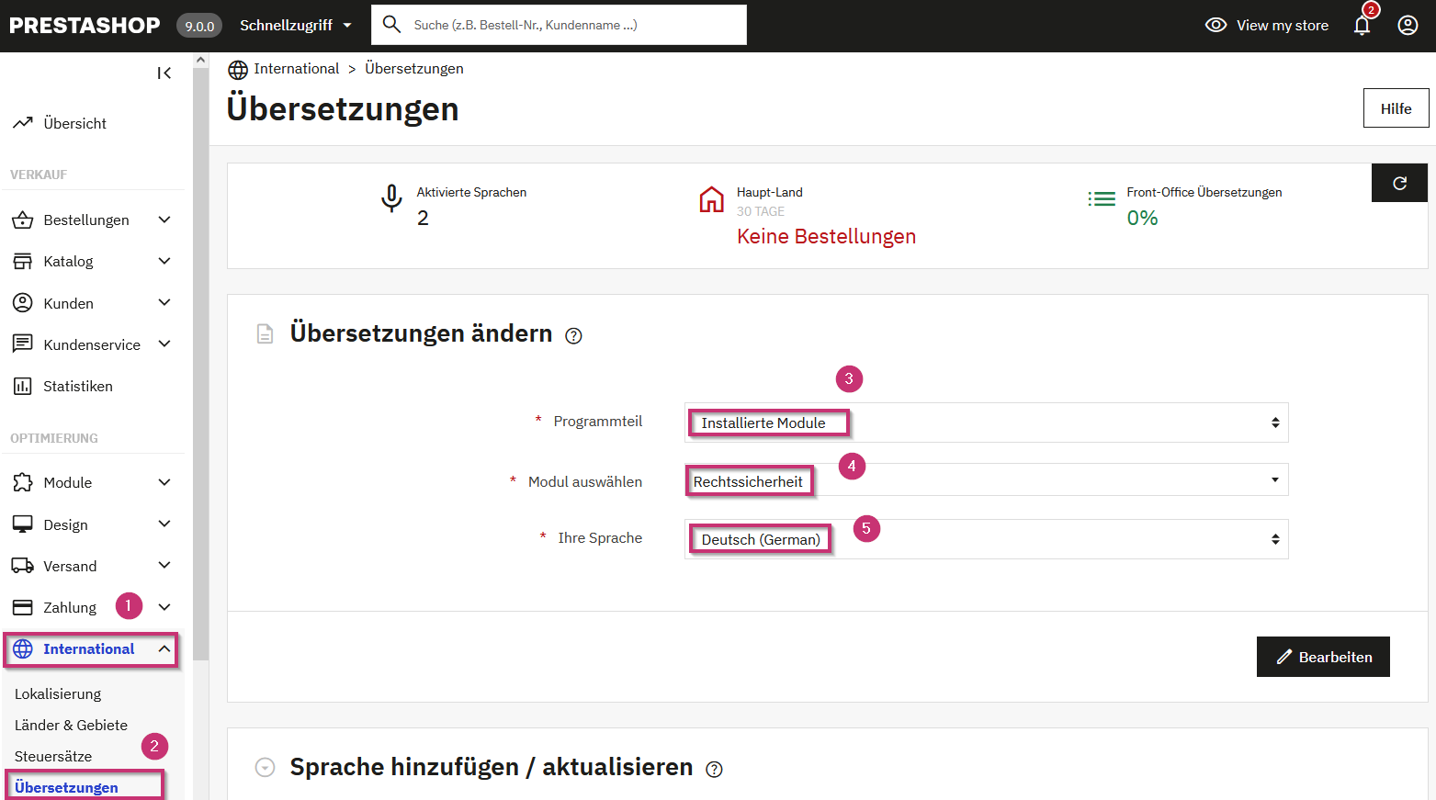Image resolution: width=1436 pixels, height=800 pixels.
Task: Click the Bearbeiten button
Action: [x=1322, y=657]
